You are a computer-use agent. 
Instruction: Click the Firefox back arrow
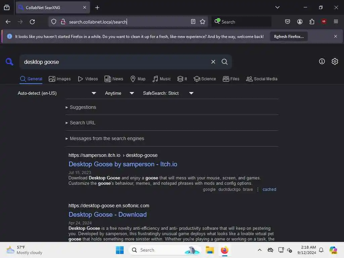[8, 22]
